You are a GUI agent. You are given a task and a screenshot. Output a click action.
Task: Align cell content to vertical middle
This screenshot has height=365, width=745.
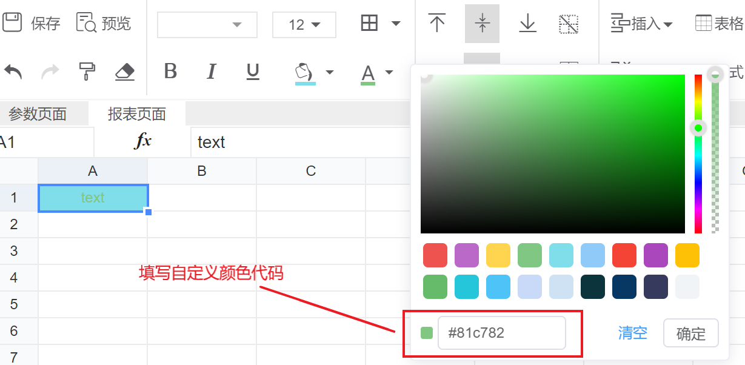coord(483,24)
